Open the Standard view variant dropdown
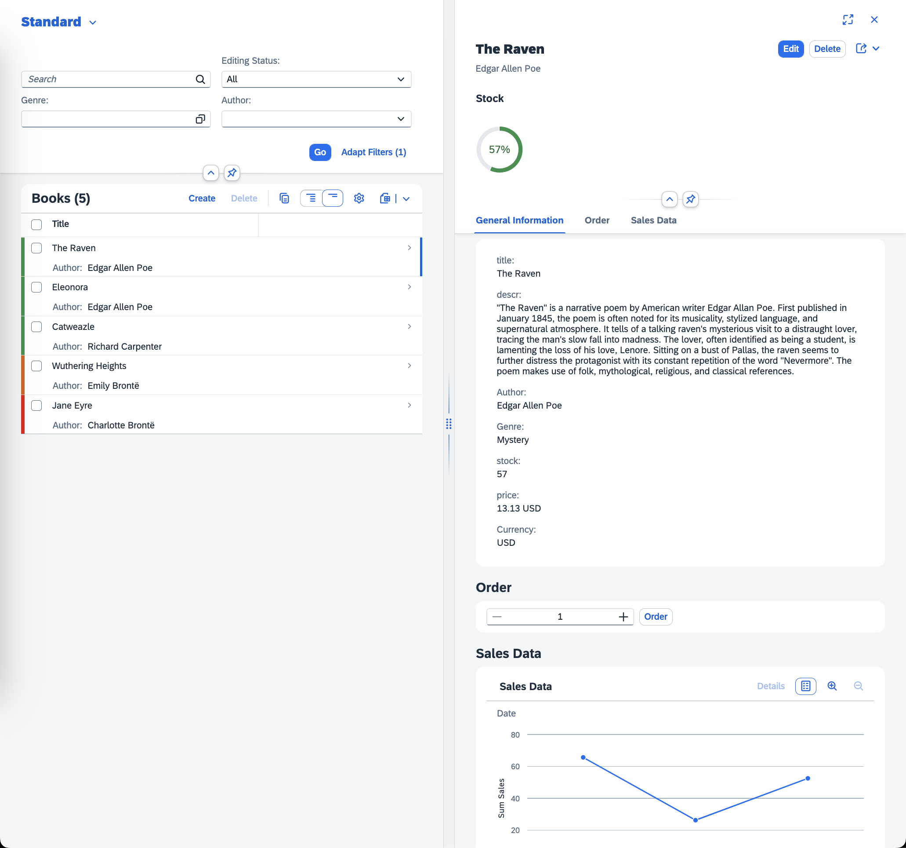This screenshot has width=906, height=848. coord(93,22)
